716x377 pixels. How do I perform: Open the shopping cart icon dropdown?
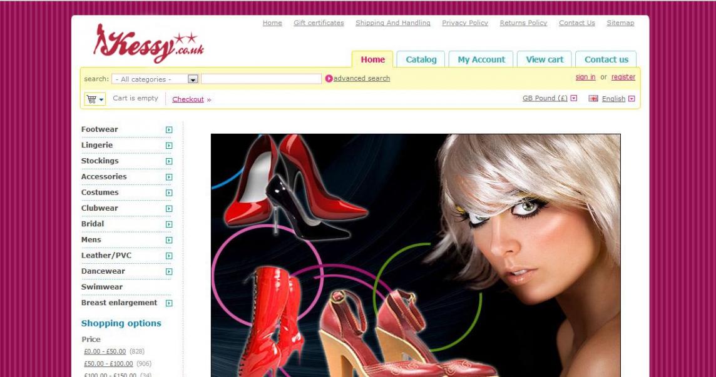coord(95,99)
